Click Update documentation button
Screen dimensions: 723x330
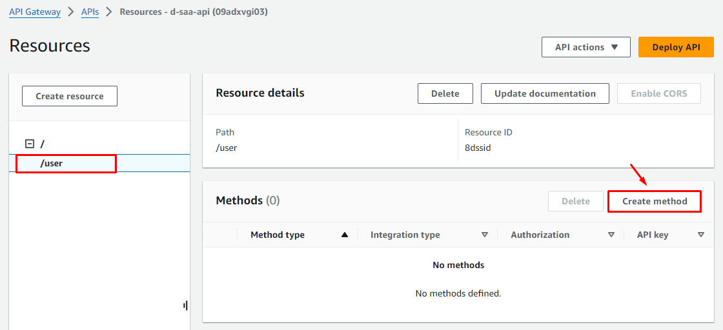[545, 93]
